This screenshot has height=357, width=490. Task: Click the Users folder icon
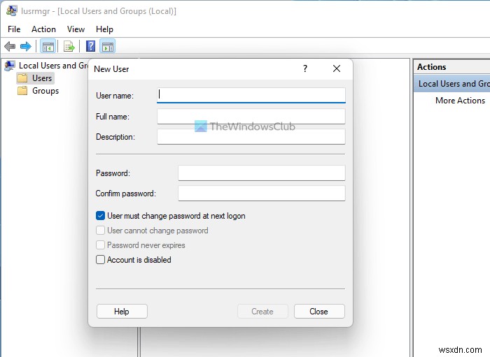click(22, 78)
